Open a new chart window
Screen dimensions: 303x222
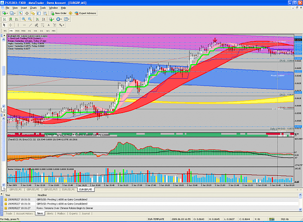click(x=4, y=13)
